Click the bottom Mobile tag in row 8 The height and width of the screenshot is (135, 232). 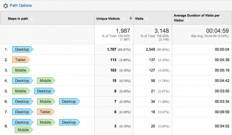(24, 130)
